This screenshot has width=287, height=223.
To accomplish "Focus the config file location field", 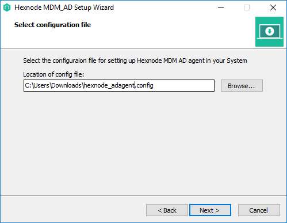I will 119,86.
